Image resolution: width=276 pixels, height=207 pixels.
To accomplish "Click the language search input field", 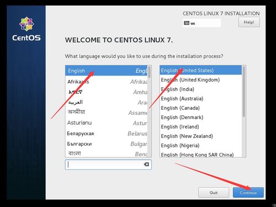I will tap(108, 164).
